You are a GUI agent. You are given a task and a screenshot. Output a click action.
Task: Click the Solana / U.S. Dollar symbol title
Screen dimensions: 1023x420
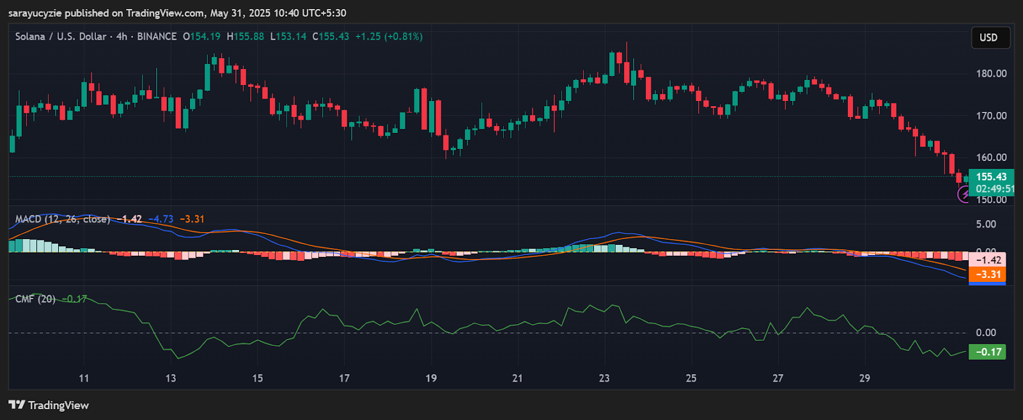(x=61, y=36)
